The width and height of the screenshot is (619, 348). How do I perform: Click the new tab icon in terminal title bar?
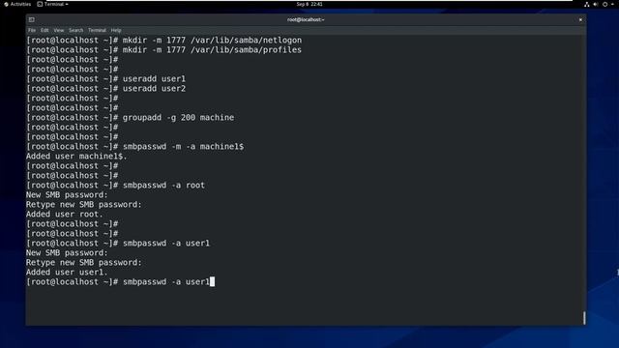coord(32,19)
